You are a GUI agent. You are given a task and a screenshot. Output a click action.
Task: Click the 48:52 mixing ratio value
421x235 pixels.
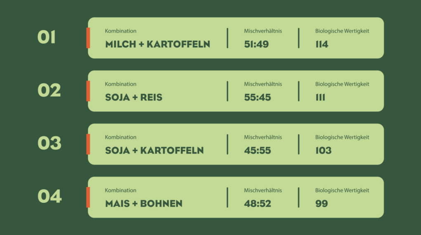point(258,204)
